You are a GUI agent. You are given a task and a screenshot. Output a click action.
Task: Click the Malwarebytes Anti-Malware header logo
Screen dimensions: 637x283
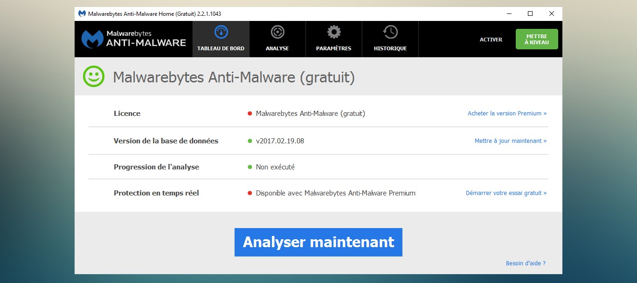[x=134, y=39]
